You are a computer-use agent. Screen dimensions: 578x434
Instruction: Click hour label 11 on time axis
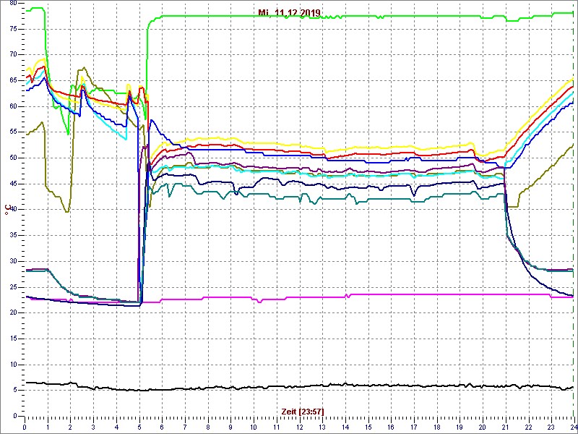coord(276,426)
